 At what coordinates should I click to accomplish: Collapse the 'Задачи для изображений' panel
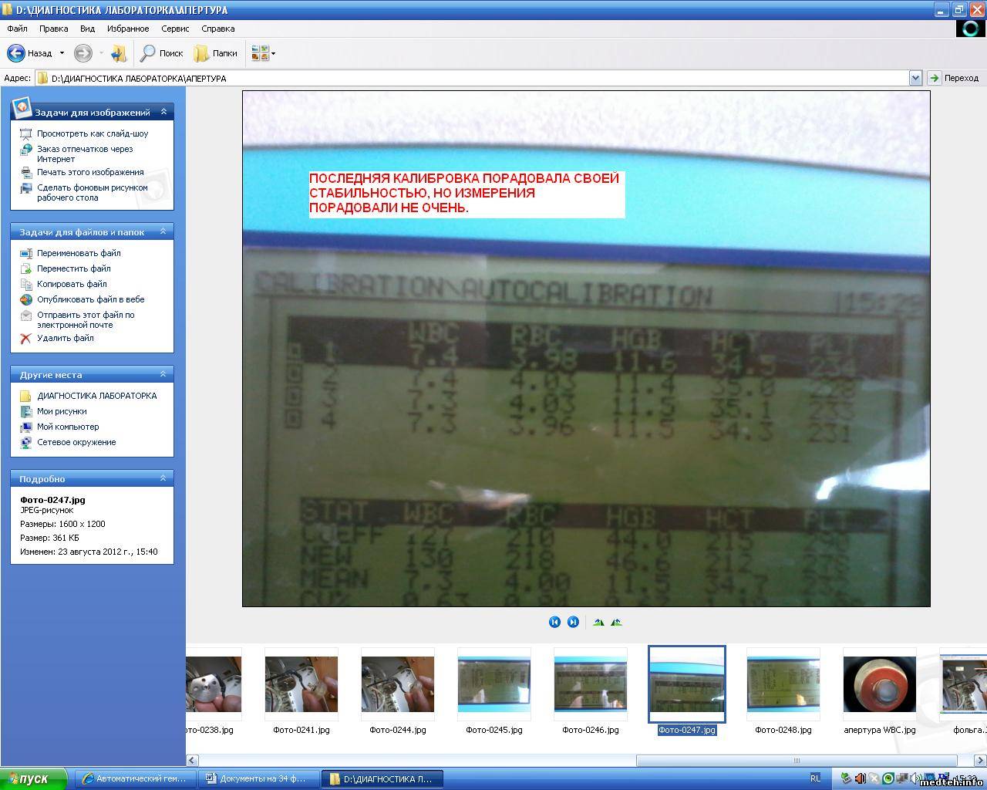coord(163,112)
